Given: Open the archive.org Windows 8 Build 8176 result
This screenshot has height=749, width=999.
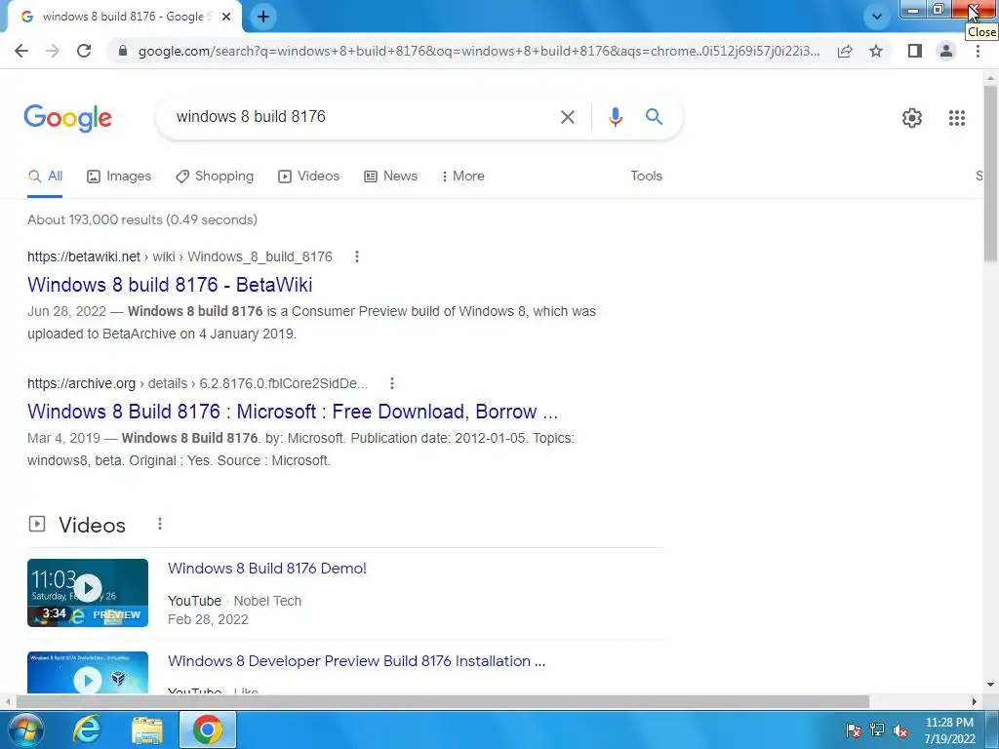Looking at the screenshot, I should (293, 412).
